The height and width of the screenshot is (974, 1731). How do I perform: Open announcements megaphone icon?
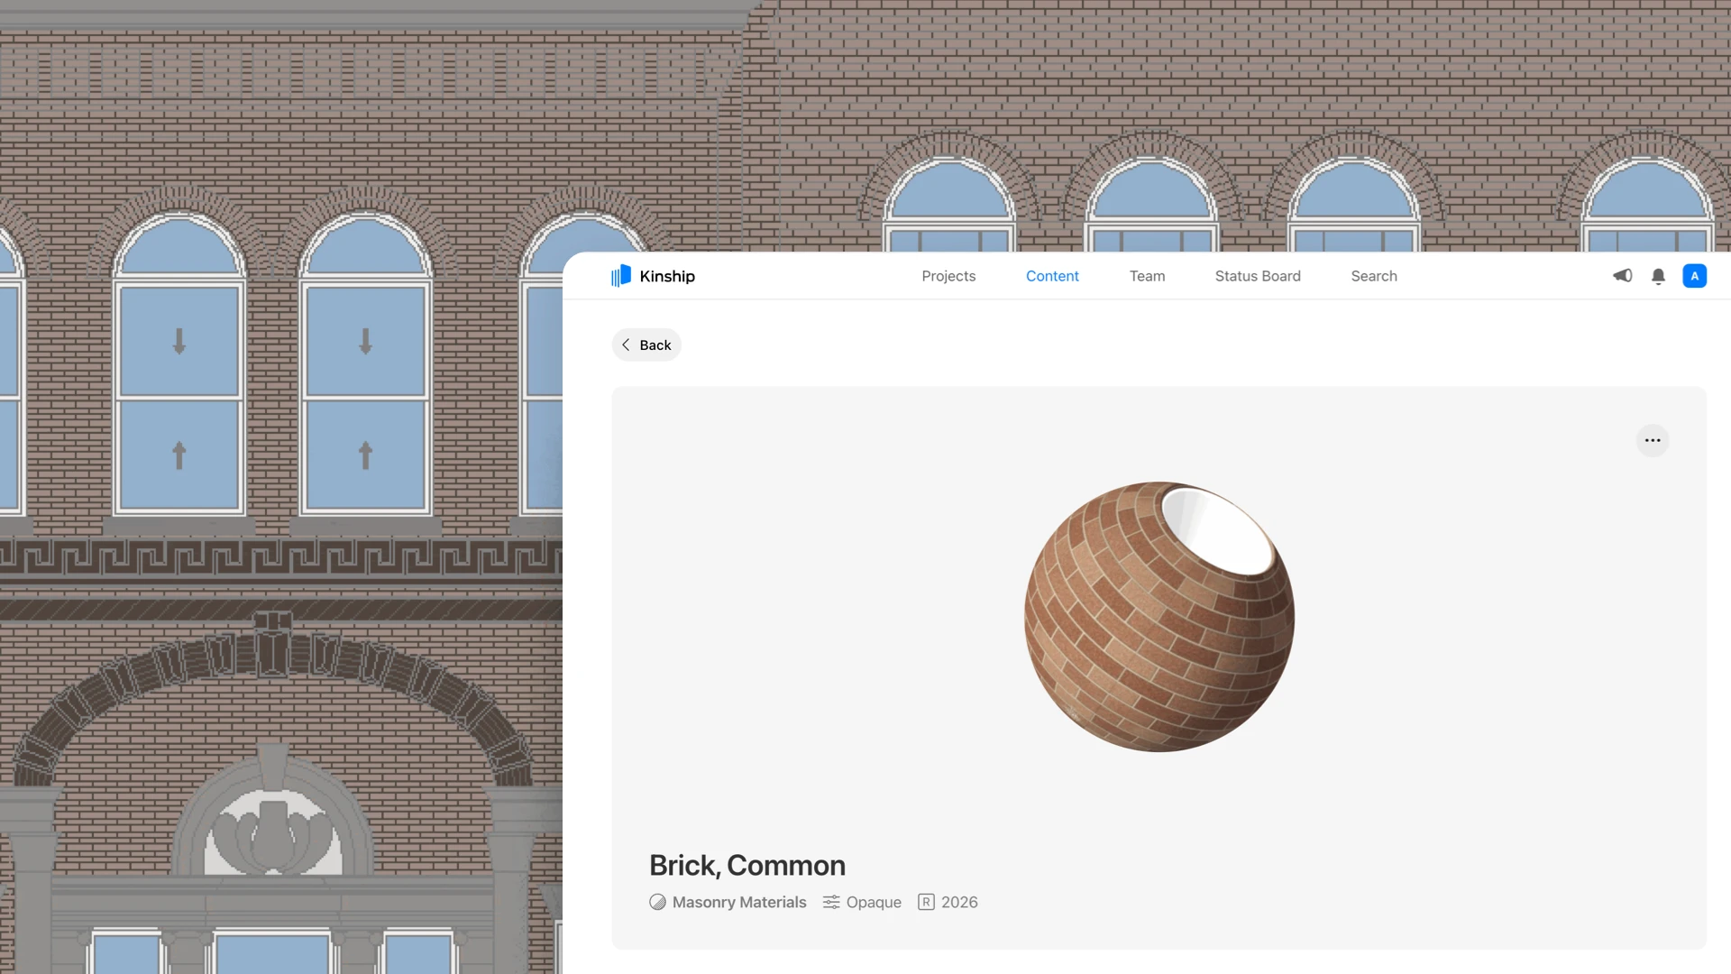[1622, 276]
